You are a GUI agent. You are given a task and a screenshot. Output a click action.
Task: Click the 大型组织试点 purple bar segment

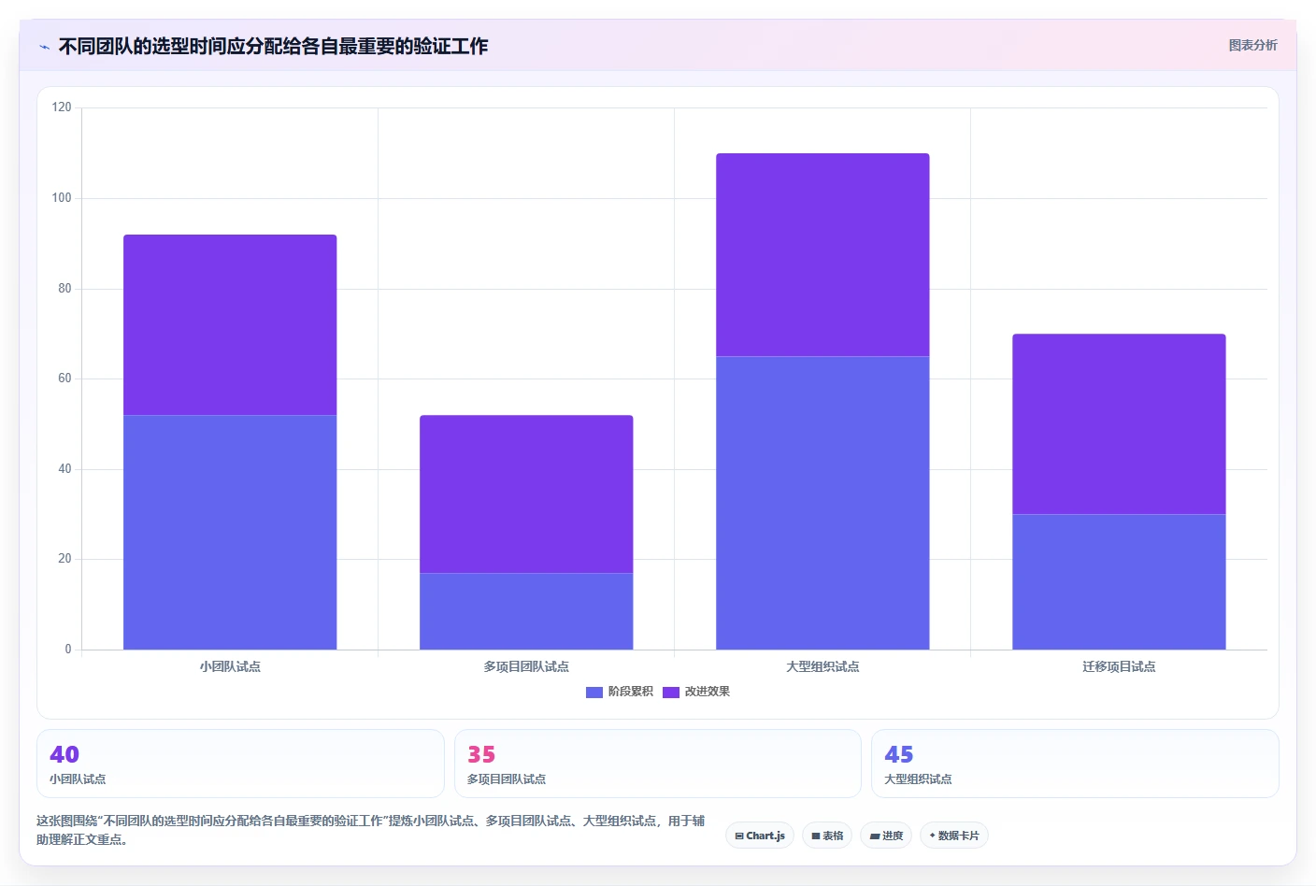(x=822, y=254)
